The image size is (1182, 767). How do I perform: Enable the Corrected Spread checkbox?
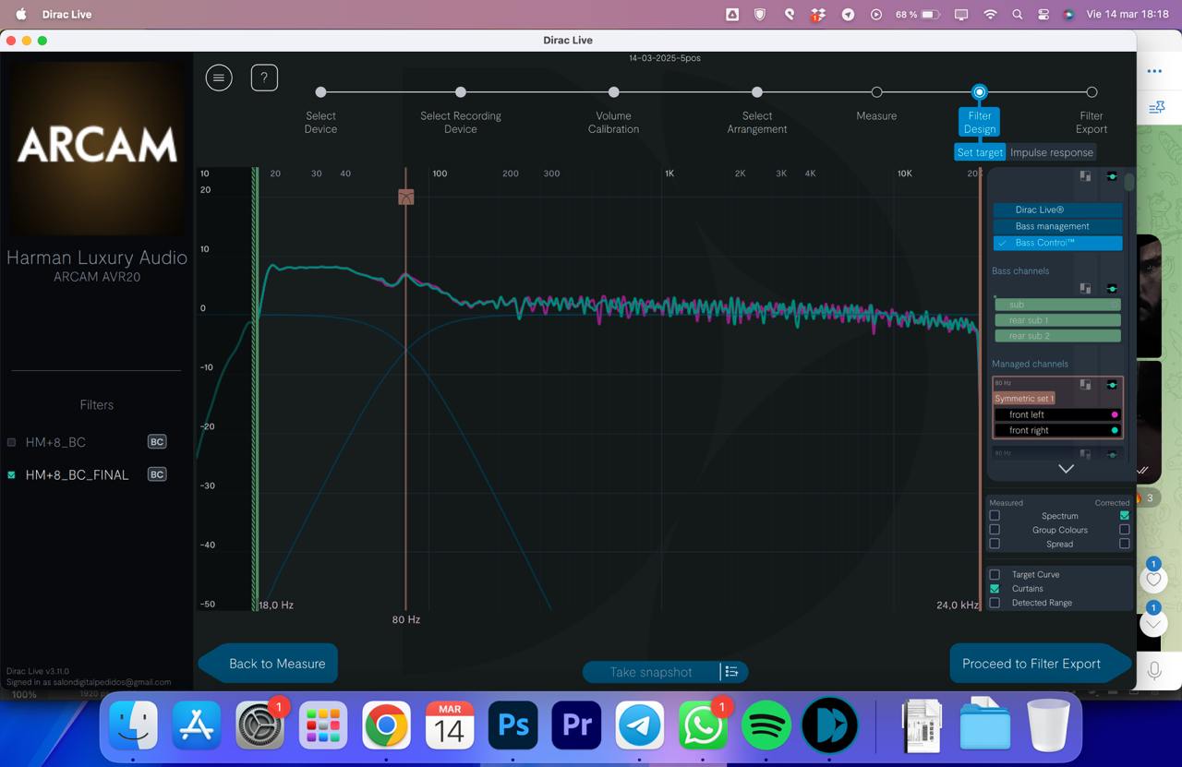click(1124, 544)
